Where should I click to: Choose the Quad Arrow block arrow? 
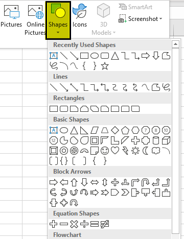(115, 182)
